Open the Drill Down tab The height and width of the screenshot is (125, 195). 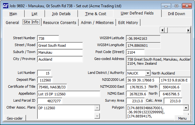point(177,14)
